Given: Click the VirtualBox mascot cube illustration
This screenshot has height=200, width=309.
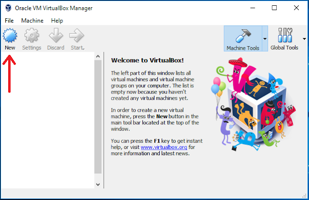Looking at the screenshot, I should [253, 105].
